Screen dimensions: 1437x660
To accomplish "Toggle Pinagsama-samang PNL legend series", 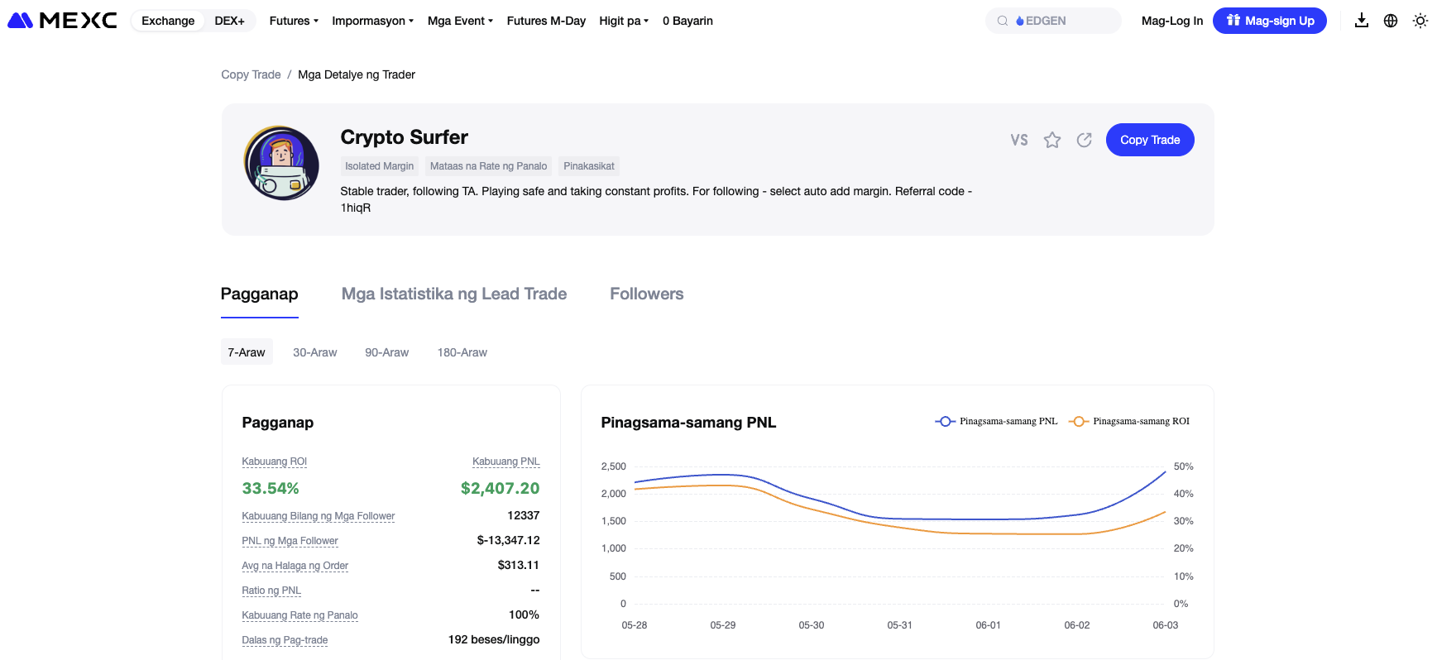I will point(996,421).
